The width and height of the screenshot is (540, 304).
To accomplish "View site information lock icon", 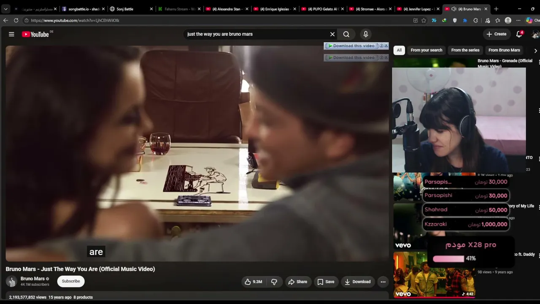I will pyautogui.click(x=26, y=20).
